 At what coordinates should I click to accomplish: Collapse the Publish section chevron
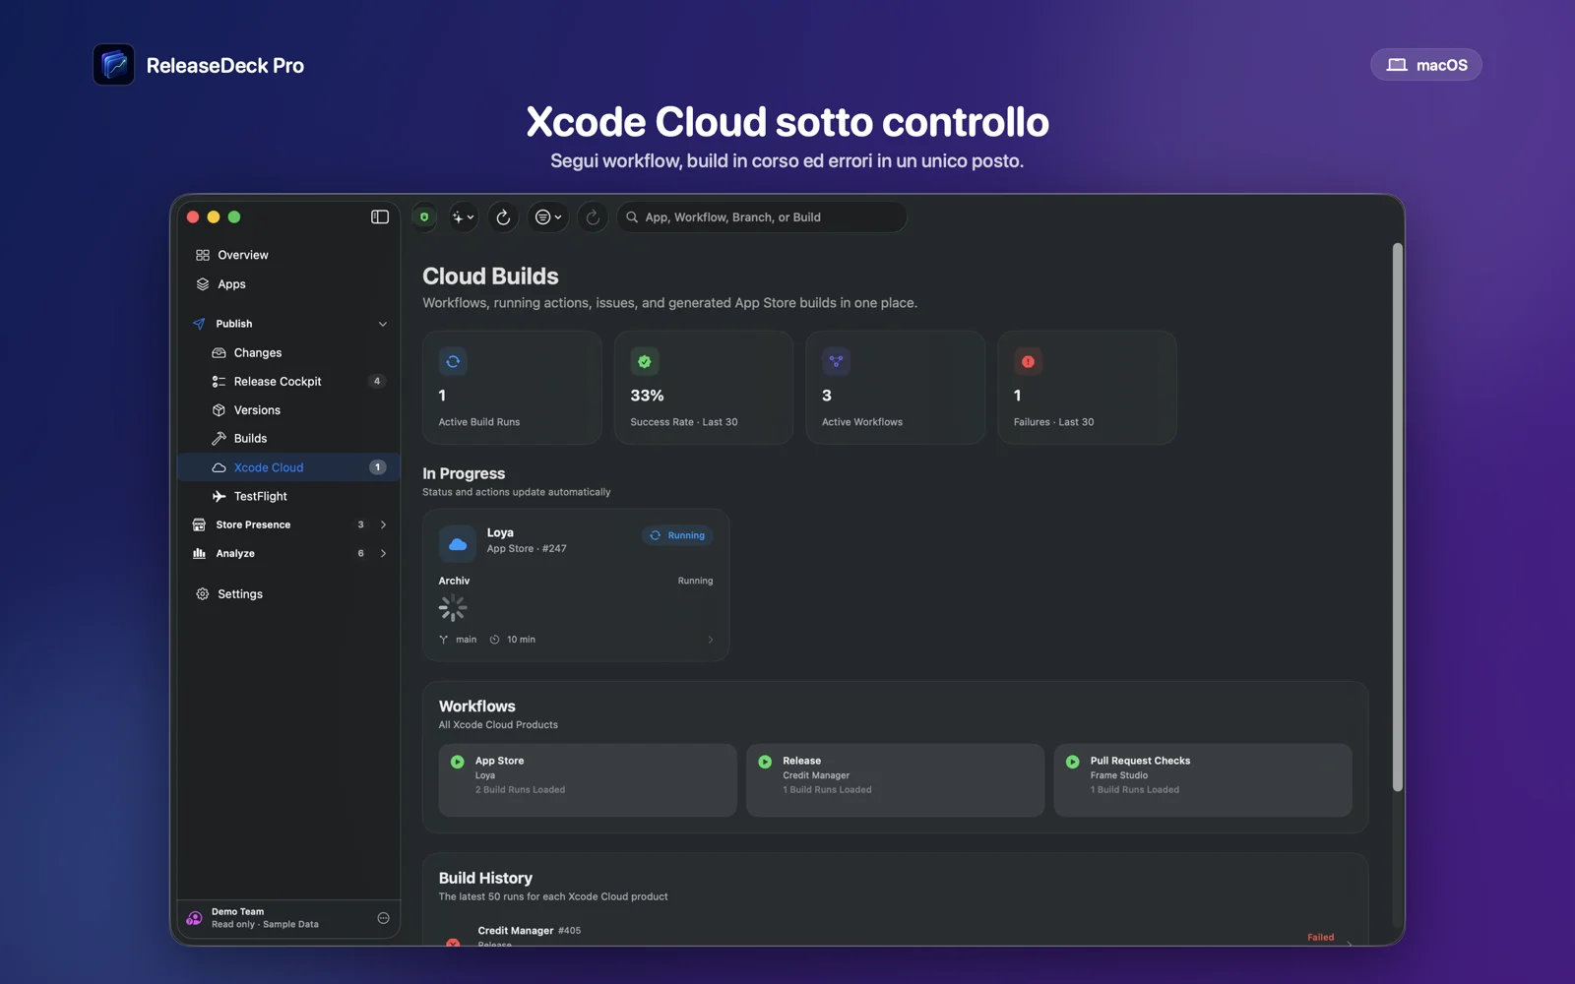click(383, 324)
